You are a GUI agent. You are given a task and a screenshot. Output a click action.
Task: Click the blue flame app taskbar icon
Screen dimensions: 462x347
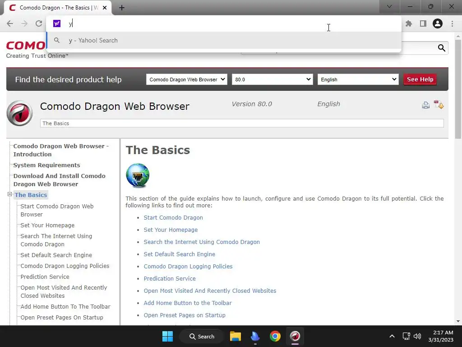pyautogui.click(x=255, y=336)
